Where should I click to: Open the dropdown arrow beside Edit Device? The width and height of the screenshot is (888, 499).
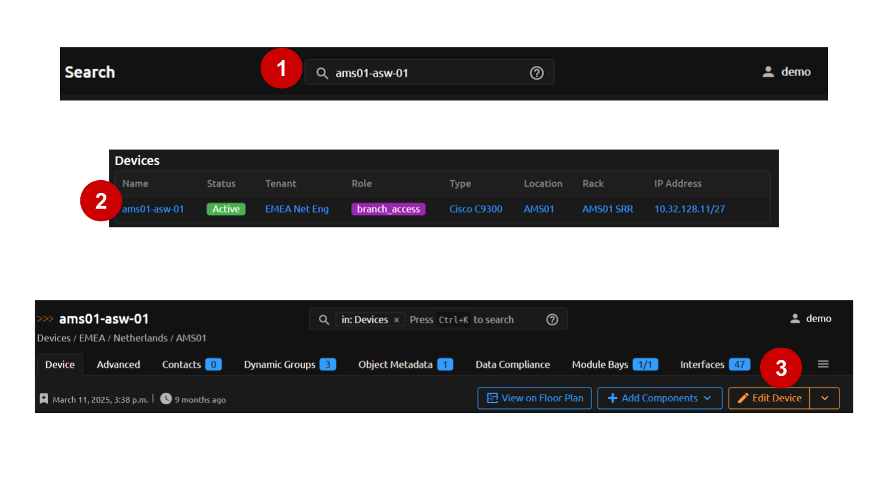[x=824, y=398]
